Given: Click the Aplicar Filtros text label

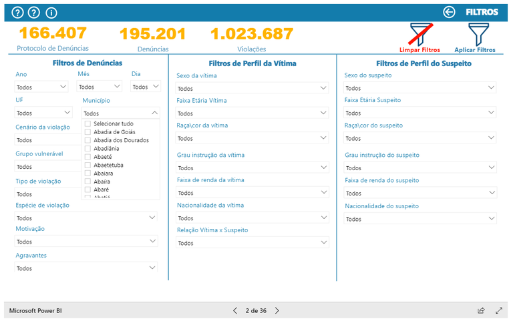Looking at the screenshot, I should tap(475, 50).
